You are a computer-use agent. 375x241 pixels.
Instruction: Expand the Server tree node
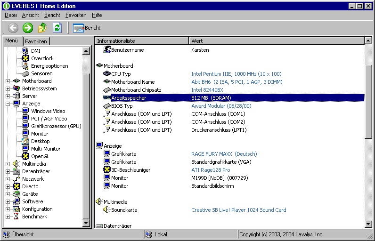click(8, 96)
